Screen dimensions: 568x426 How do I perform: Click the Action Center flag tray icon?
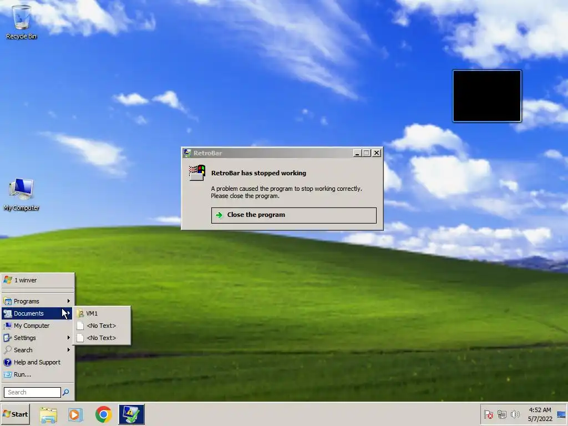[x=489, y=414]
